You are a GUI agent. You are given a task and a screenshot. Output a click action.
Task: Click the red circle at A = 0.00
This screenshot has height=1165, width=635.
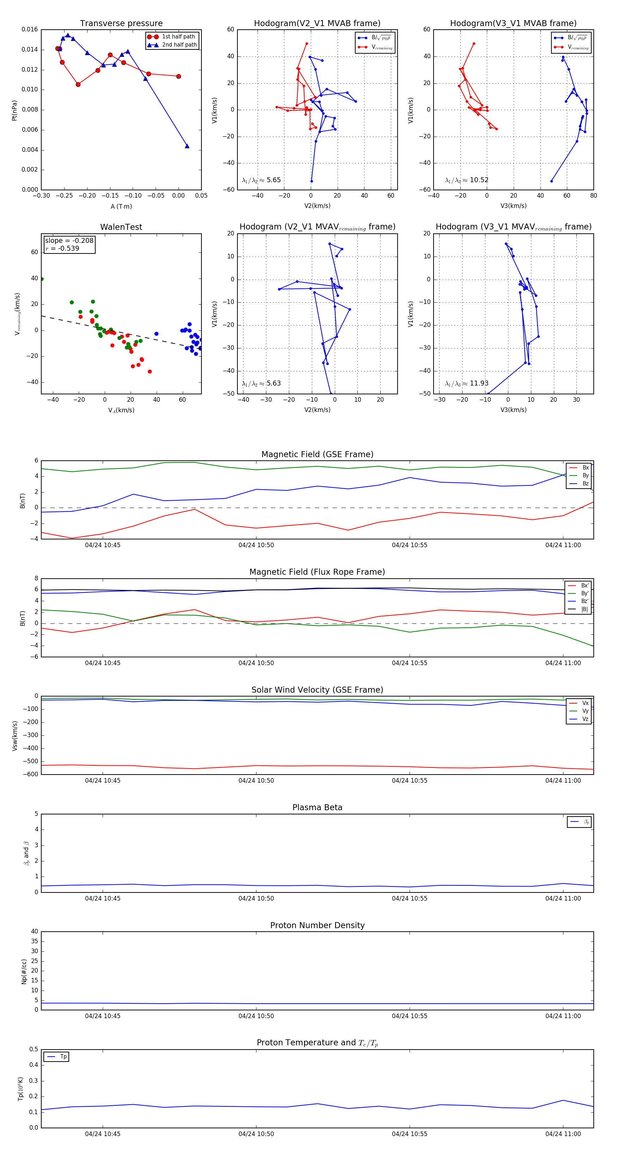(179, 76)
